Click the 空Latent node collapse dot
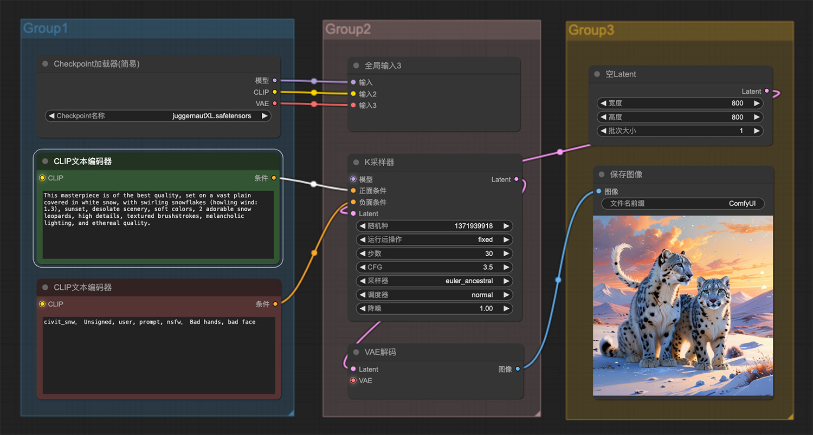Screen dimensions: 813x435 click(x=597, y=74)
